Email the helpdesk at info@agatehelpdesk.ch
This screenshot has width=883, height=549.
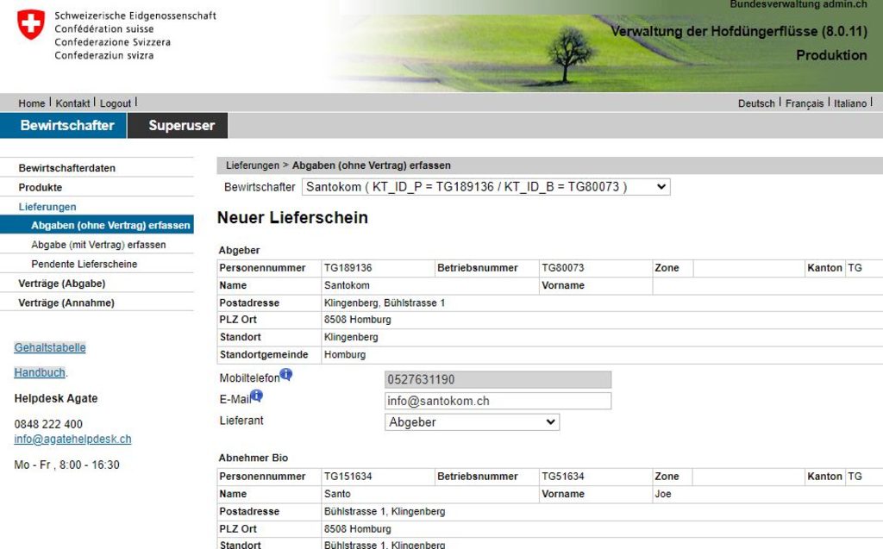(x=72, y=439)
